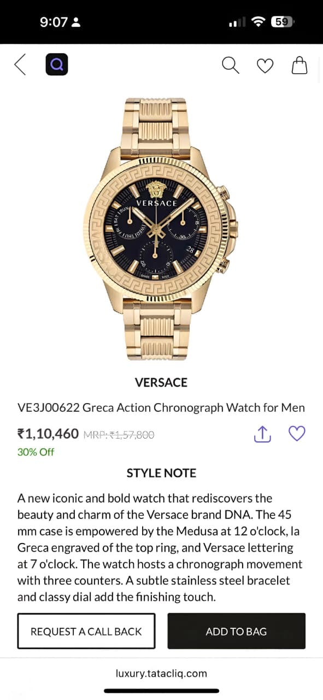Tap ADD TO BAG
Image resolution: width=323 pixels, height=700 pixels.
point(236,631)
